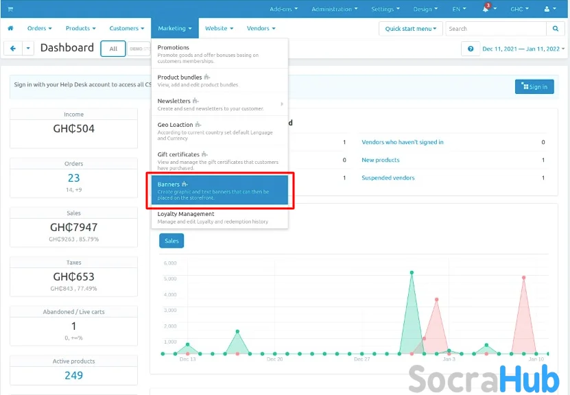Viewport: 570px width, 395px height.
Task: Open the user account icon menu
Action: coord(549,9)
